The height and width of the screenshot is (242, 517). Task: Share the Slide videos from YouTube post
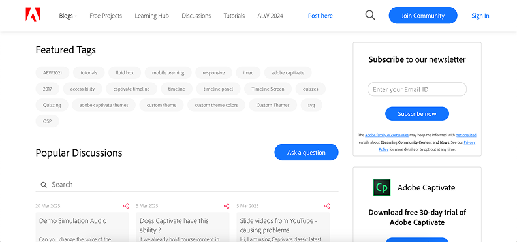[327, 206]
